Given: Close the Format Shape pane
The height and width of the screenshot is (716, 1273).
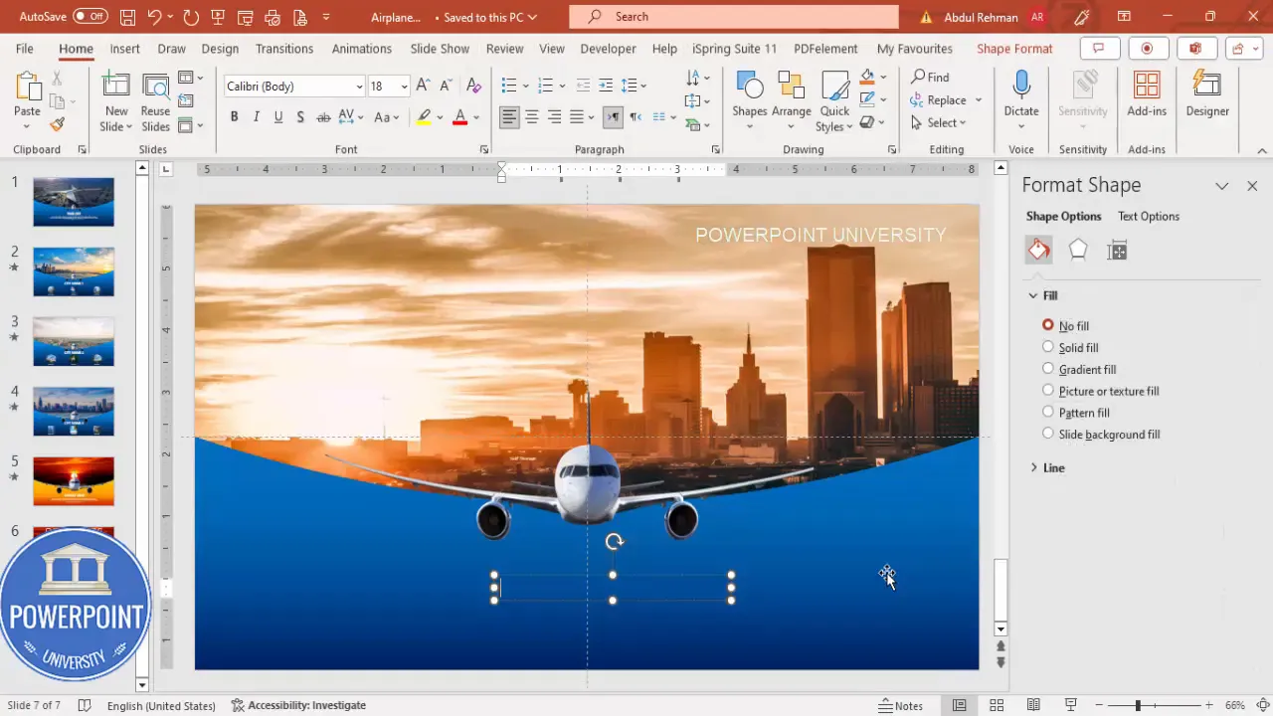Looking at the screenshot, I should point(1252,186).
